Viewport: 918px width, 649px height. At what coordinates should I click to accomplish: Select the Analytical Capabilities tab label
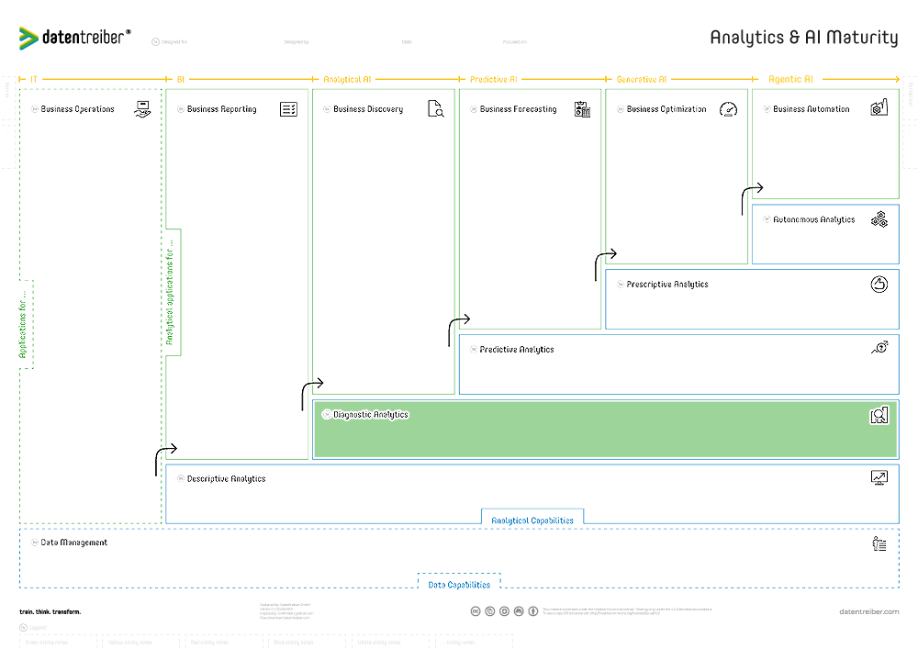pyautogui.click(x=532, y=520)
